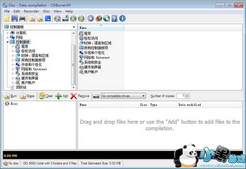The image size is (246, 169).
Task: Expand 网络 tree node arrow
Action: [x=7, y=38]
